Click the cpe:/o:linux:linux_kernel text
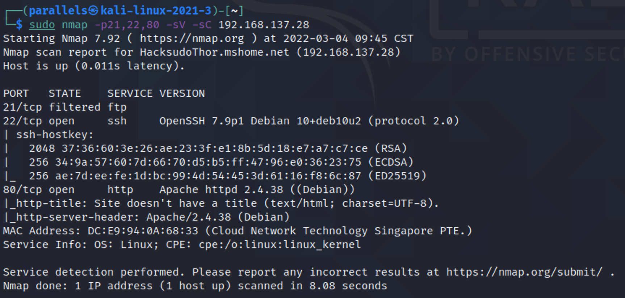This screenshot has width=625, height=298. [280, 244]
